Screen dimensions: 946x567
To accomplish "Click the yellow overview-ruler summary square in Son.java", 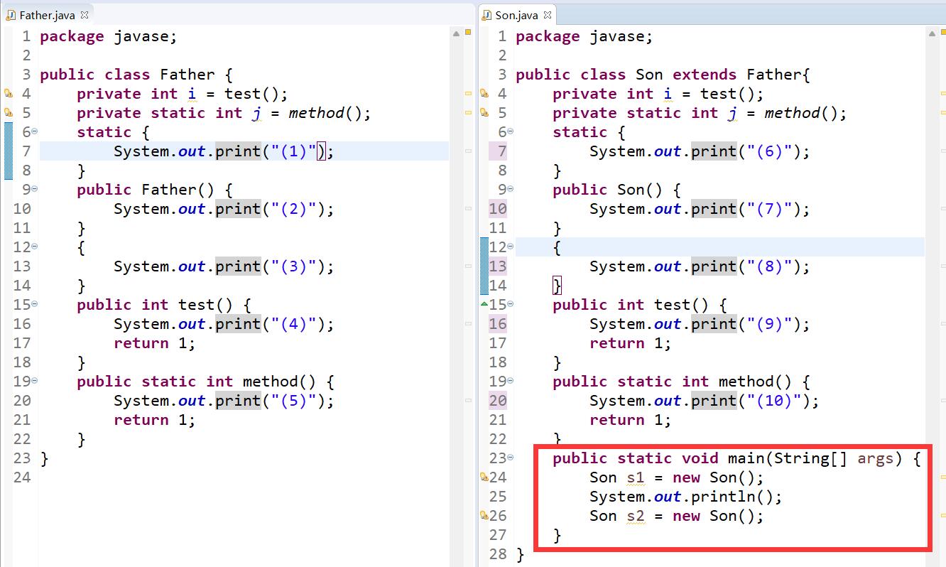I will (x=944, y=32).
